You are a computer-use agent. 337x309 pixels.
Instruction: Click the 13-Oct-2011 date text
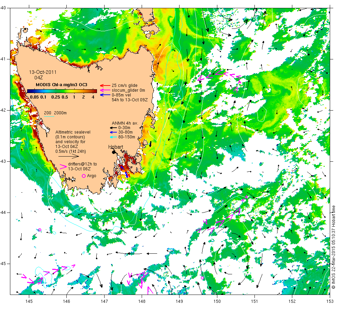pos(43,72)
